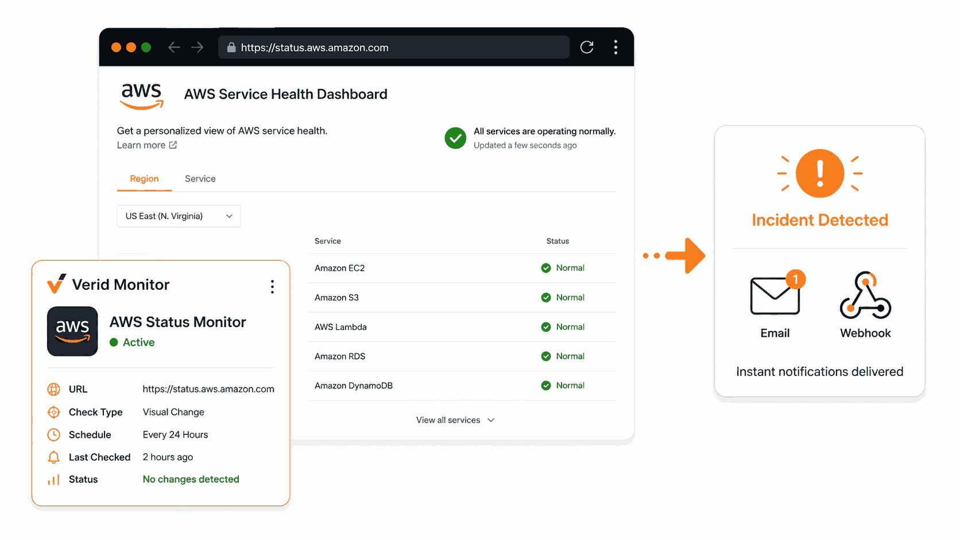Click the Service column header

coord(328,241)
